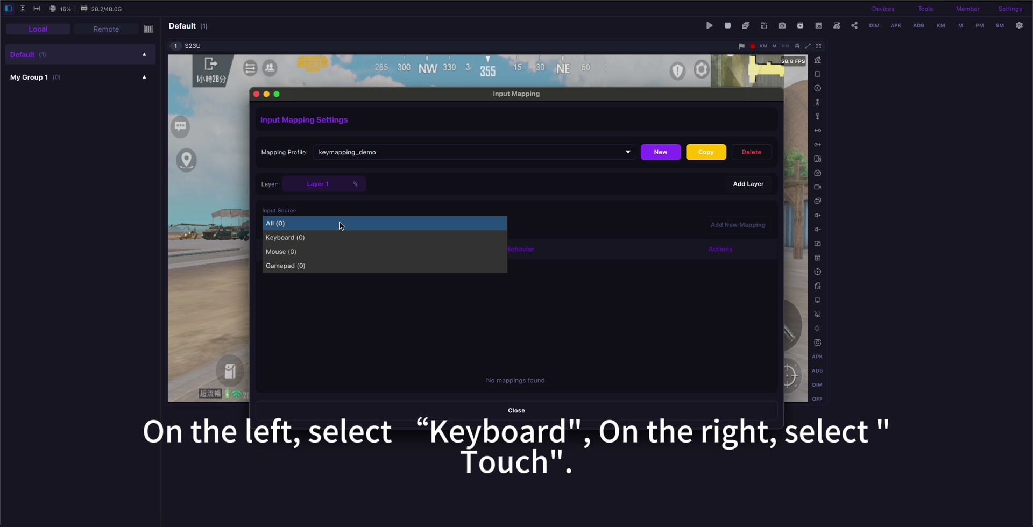Open the Member menu
The height and width of the screenshot is (527, 1033).
pos(967,9)
